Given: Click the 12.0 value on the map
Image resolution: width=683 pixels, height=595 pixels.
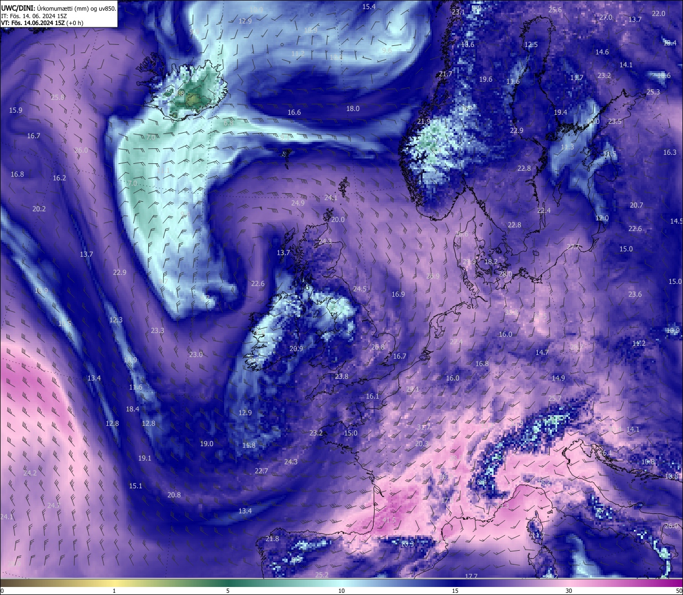Looking at the screenshot, I should [602, 218].
